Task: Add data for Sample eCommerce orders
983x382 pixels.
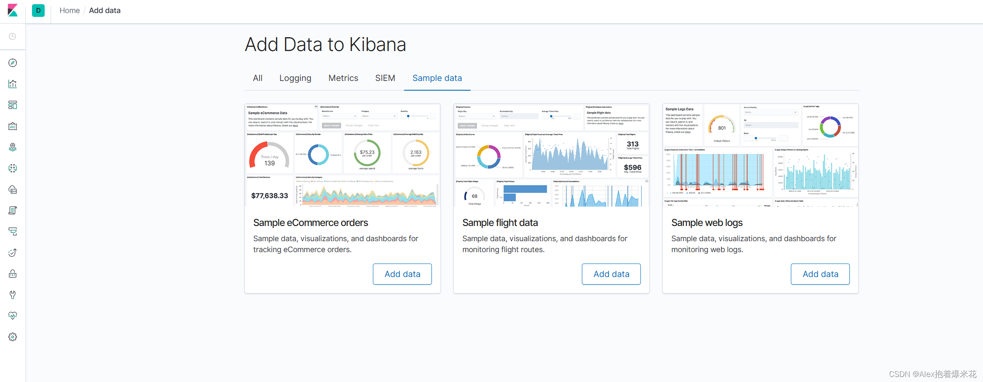Action: click(x=402, y=274)
